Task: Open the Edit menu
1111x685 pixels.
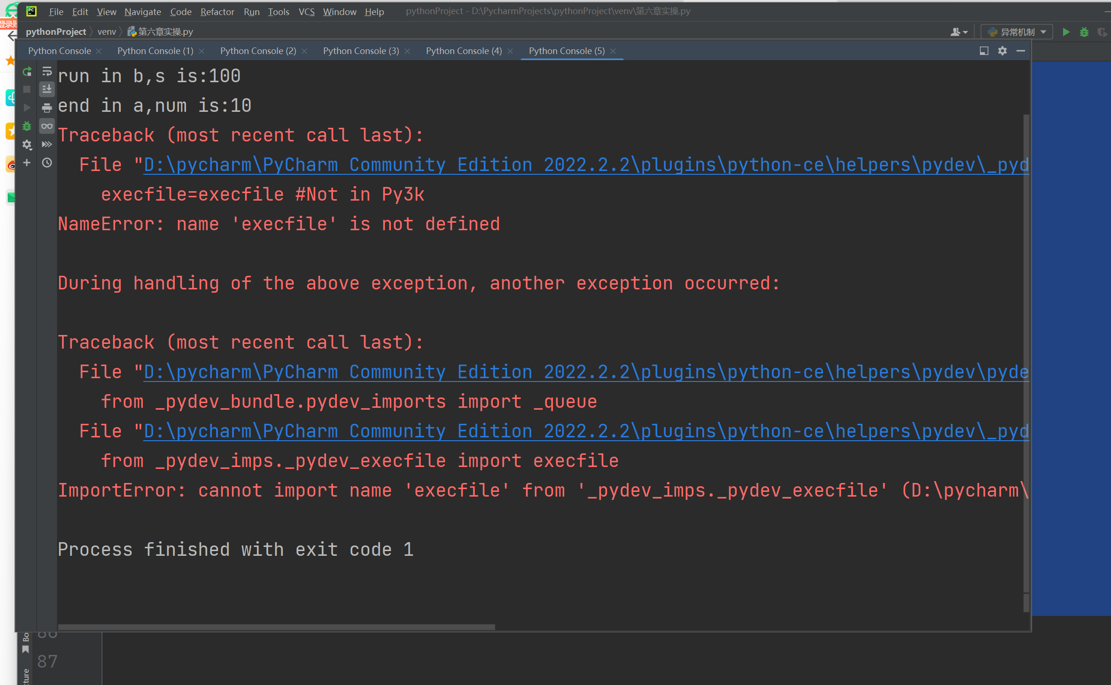Action: [80, 11]
